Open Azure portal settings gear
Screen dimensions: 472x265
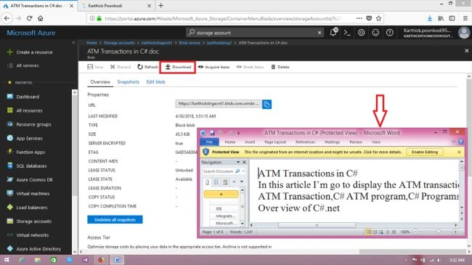tap(361, 33)
